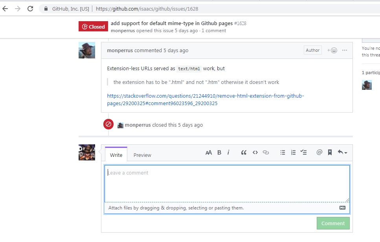Insert code with the angle brackets icon
The image size is (380, 242).
[255, 153]
